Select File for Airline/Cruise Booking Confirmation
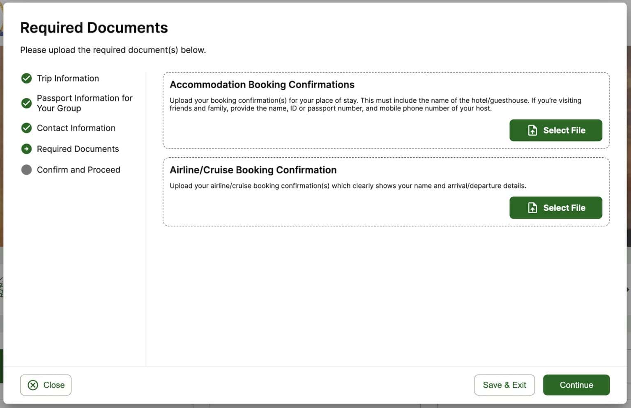The width and height of the screenshot is (631, 408). tap(555, 208)
